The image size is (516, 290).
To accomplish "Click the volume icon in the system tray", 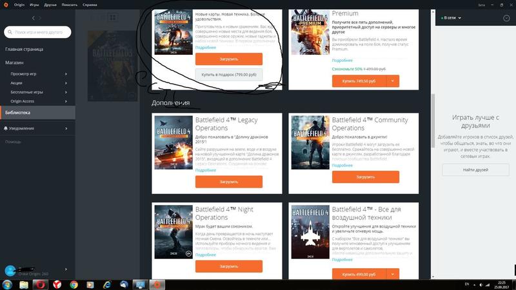I will (x=481, y=285).
